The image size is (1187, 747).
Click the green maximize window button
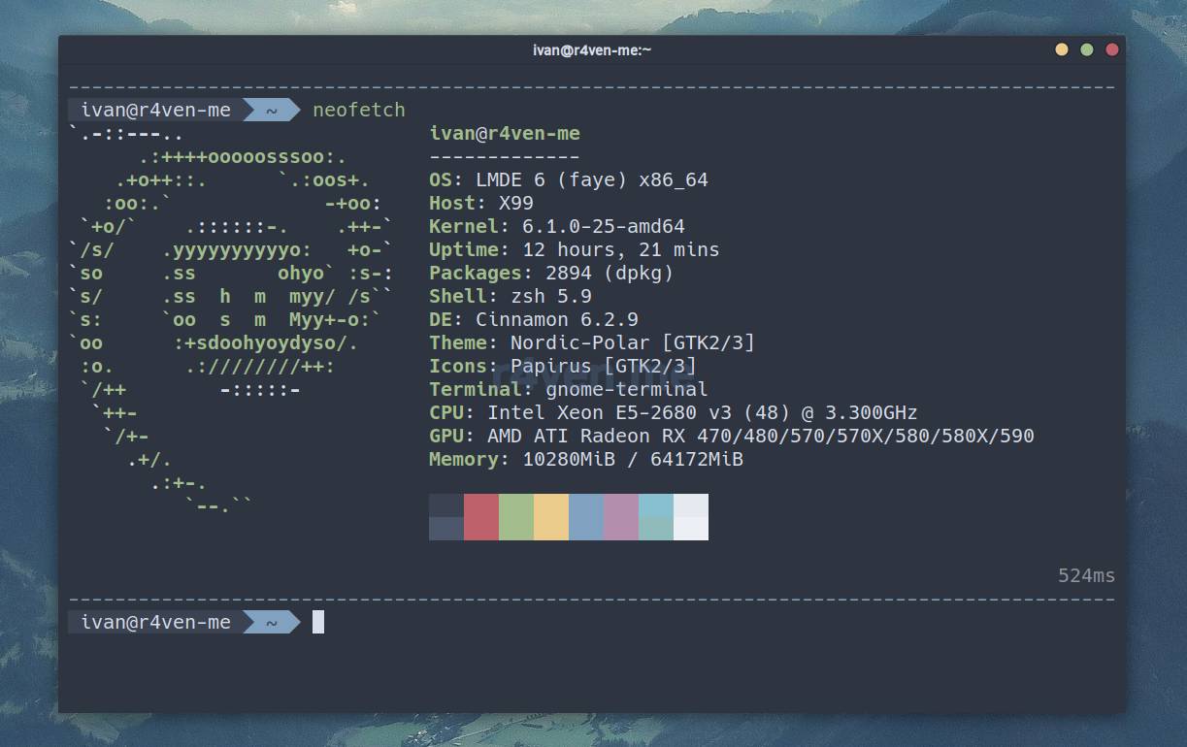[x=1087, y=49]
